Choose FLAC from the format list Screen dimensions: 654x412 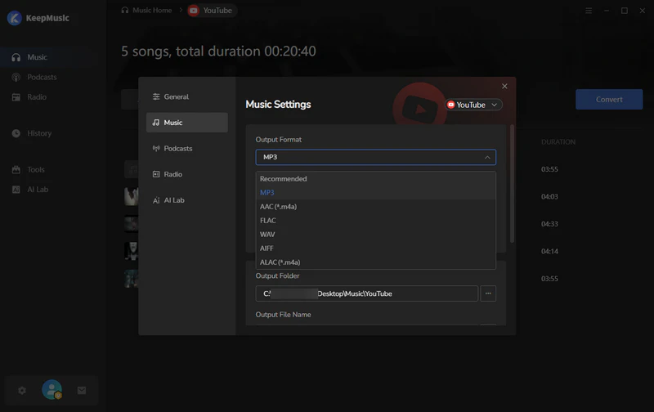tap(267, 221)
